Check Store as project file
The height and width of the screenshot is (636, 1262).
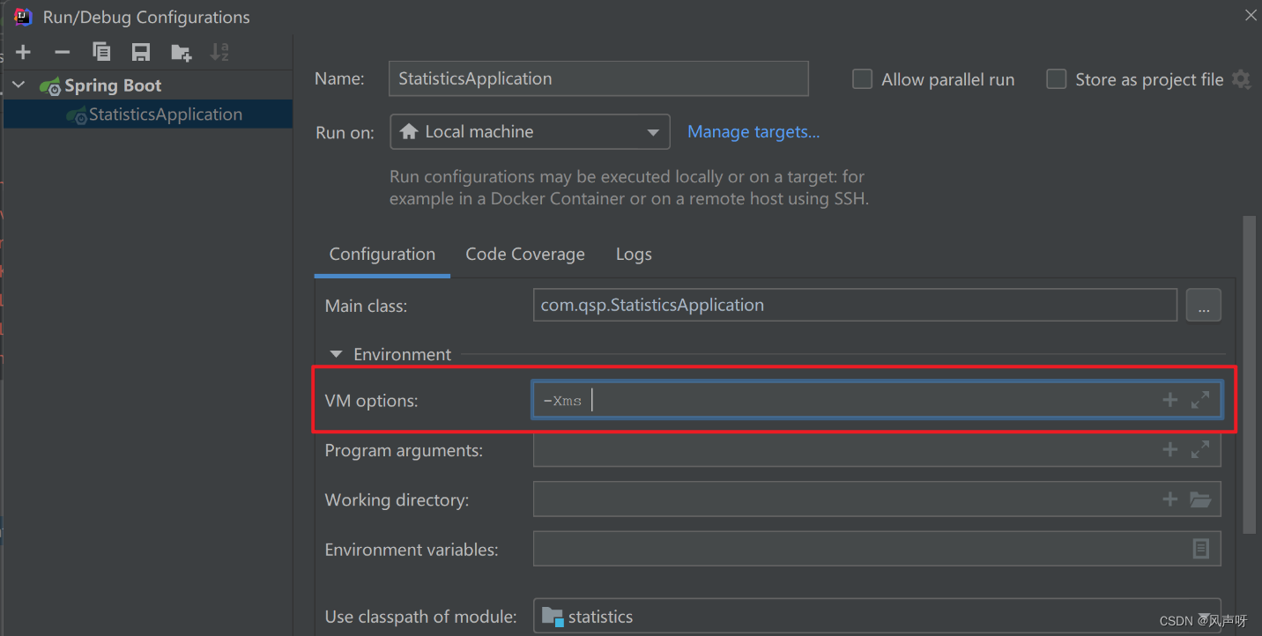[1056, 79]
